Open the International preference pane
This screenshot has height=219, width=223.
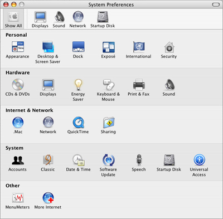(138, 50)
